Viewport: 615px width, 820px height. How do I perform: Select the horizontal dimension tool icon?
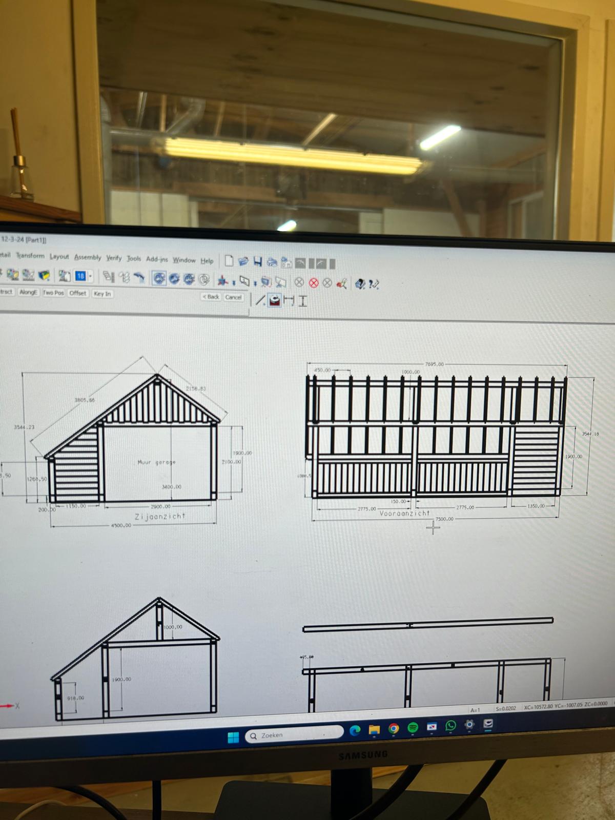[x=289, y=301]
